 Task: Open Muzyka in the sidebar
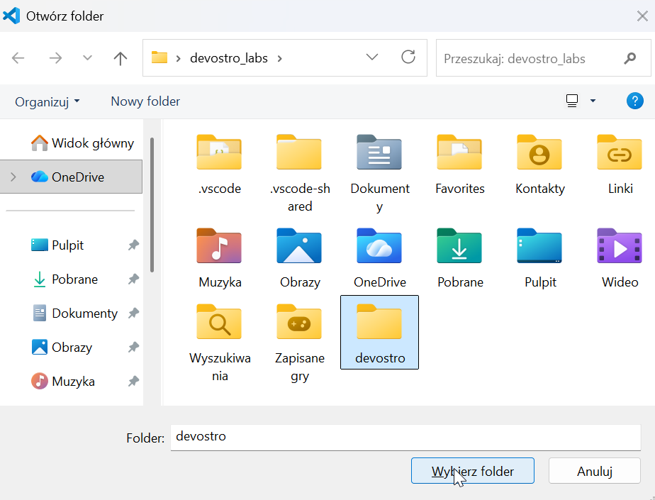(x=63, y=382)
